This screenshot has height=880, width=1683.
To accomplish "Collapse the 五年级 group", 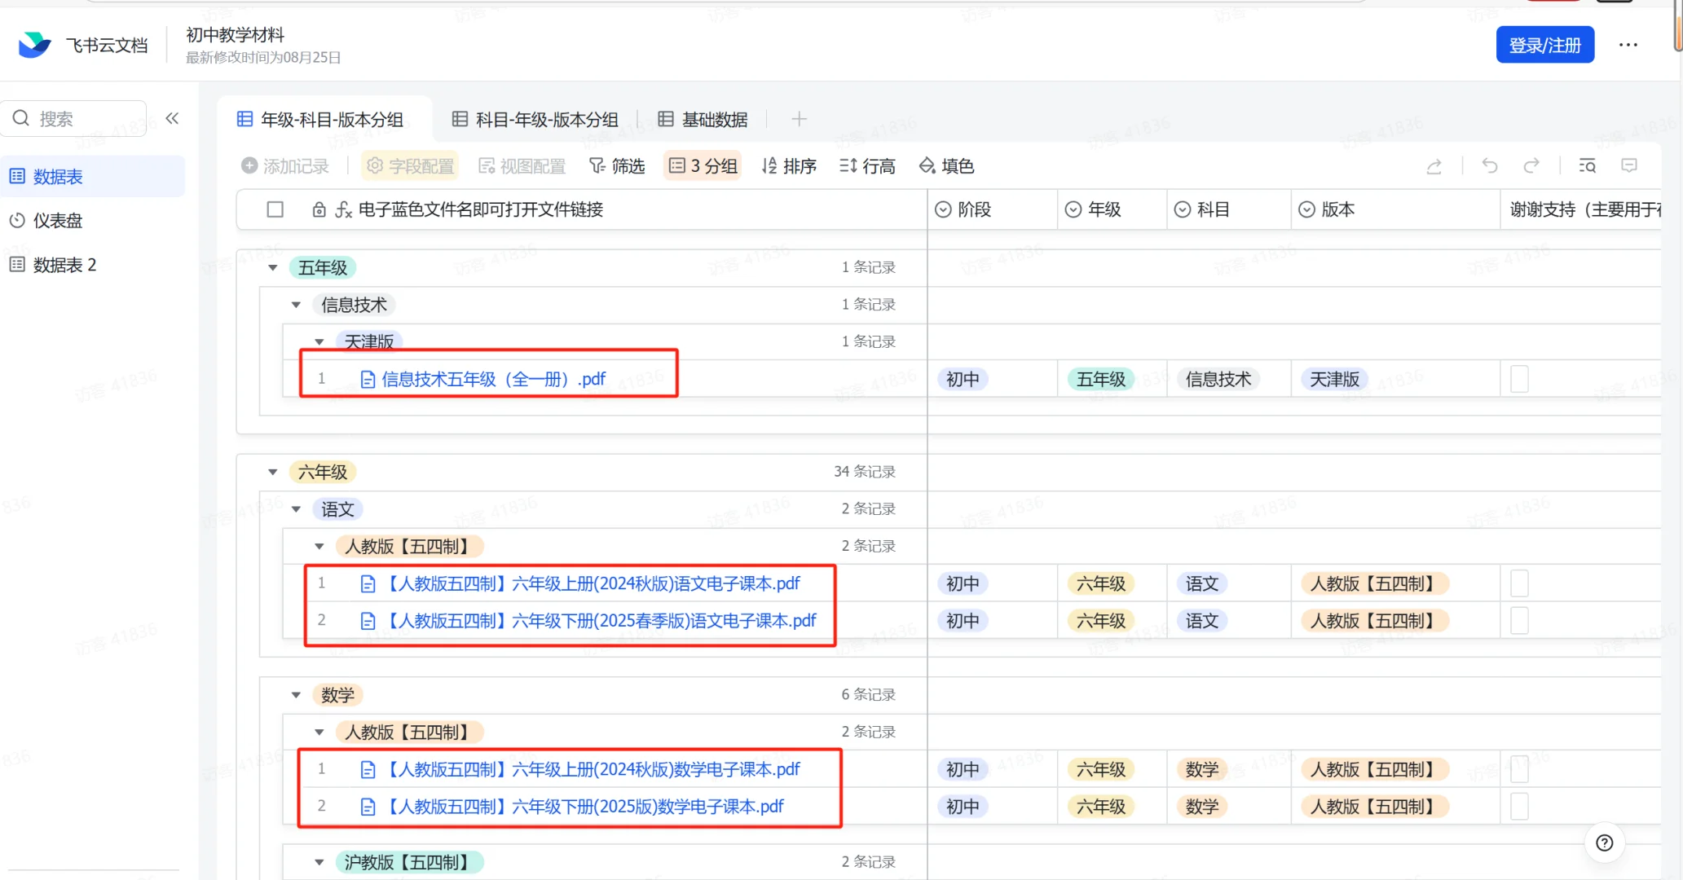I will [273, 267].
